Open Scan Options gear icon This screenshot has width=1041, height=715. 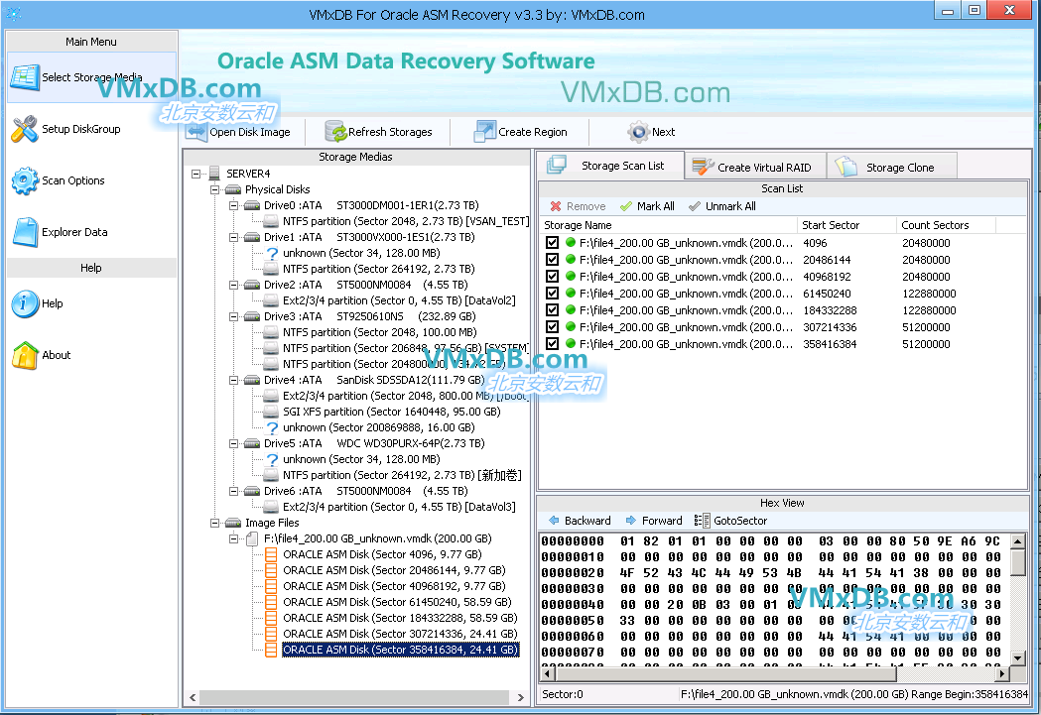(x=25, y=181)
